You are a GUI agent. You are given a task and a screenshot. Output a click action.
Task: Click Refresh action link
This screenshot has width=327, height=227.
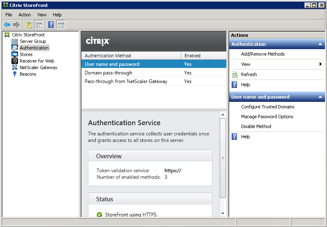(249, 74)
